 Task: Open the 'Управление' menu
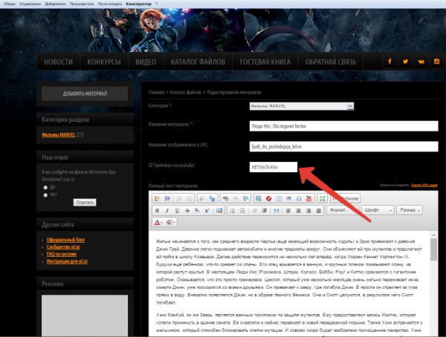[30, 4]
